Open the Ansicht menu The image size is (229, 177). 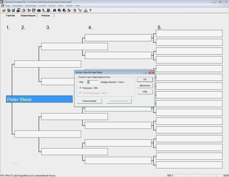click(42, 6)
